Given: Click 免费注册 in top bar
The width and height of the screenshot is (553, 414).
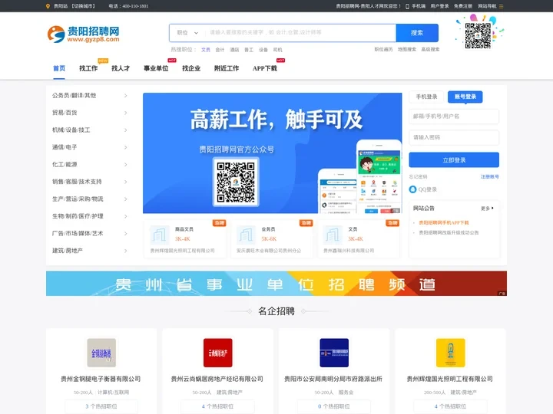Looking at the screenshot, I should tap(462, 6).
